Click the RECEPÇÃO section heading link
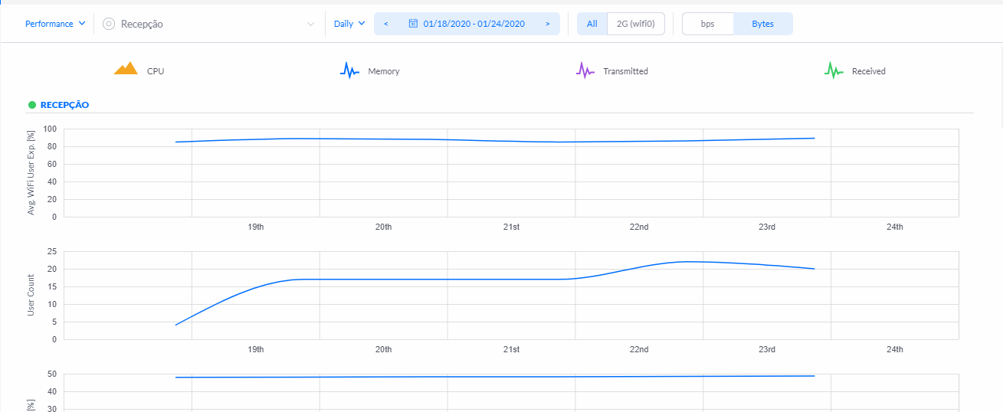The image size is (1003, 412). click(64, 105)
